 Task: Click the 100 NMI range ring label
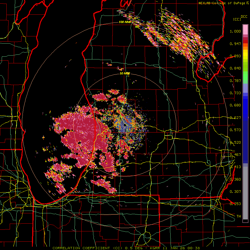coord(125,22)
